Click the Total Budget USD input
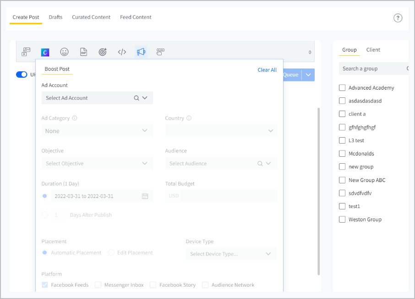Image resolution: width=415 pixels, height=299 pixels. [229, 196]
